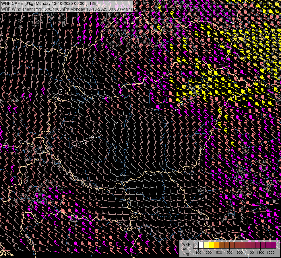281x258 pixels.
Task: Choose the orange swatch in the CAPE legend
Action: click(216, 245)
